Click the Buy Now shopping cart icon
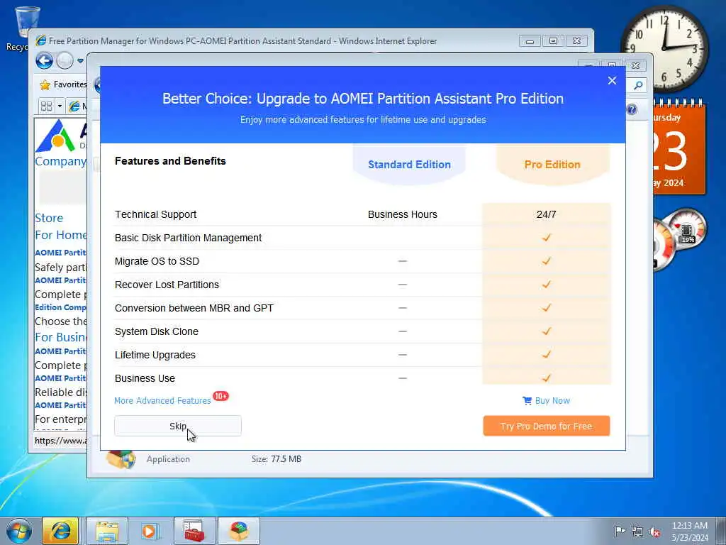 tap(527, 400)
